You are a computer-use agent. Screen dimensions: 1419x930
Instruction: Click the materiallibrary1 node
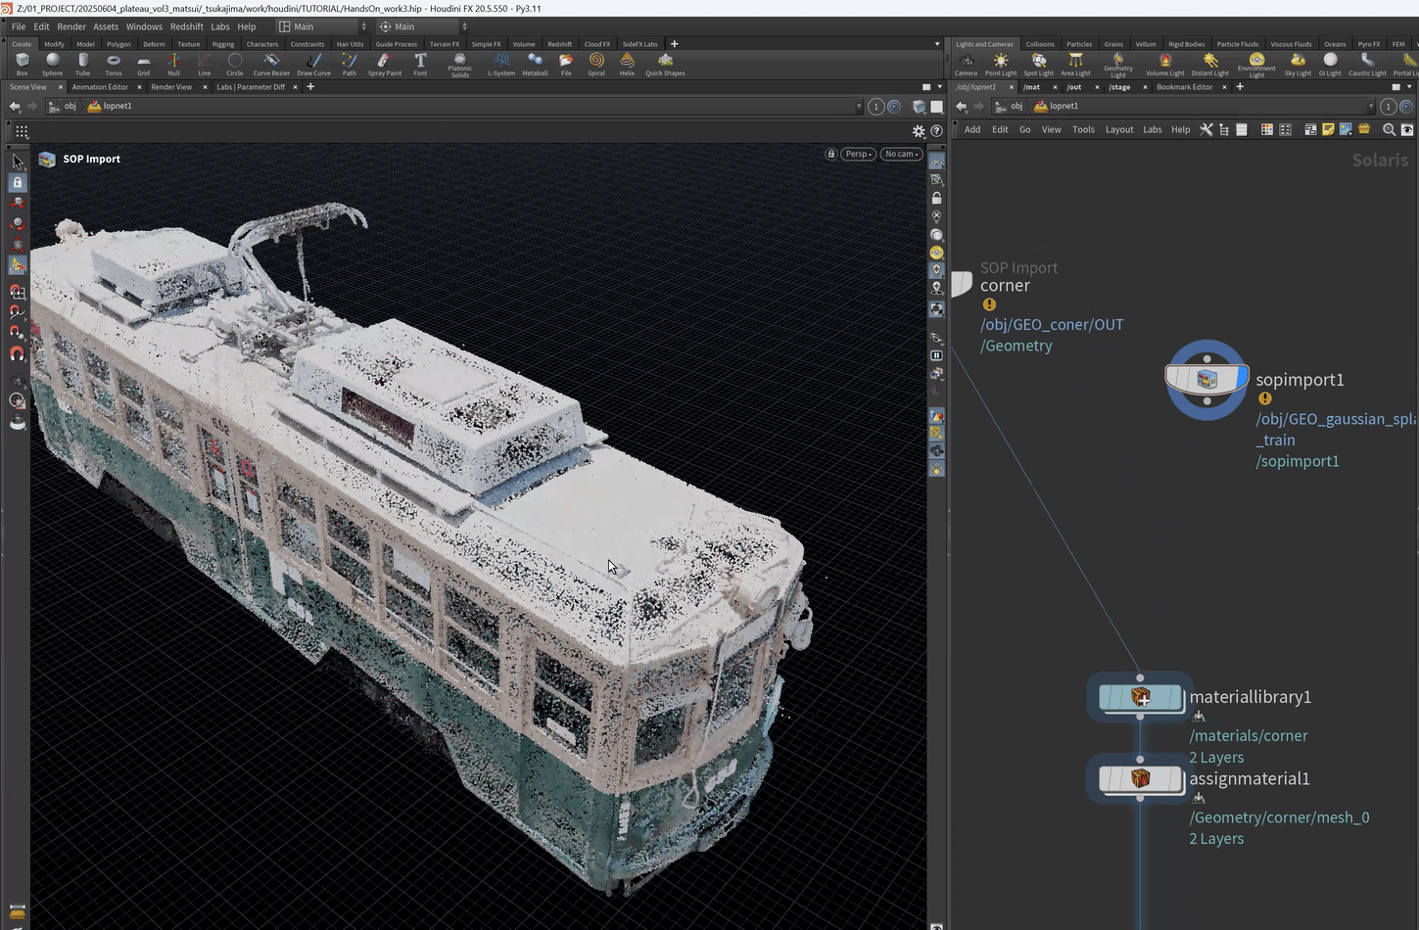tap(1141, 698)
